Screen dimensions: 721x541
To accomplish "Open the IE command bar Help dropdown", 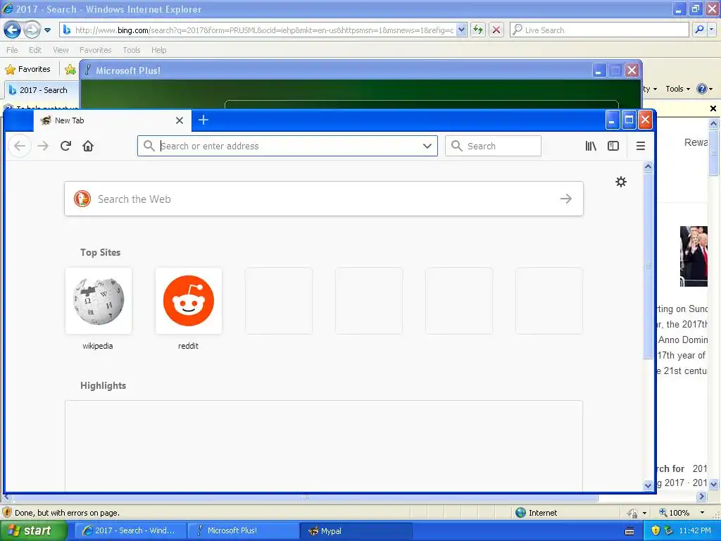I will pos(704,89).
